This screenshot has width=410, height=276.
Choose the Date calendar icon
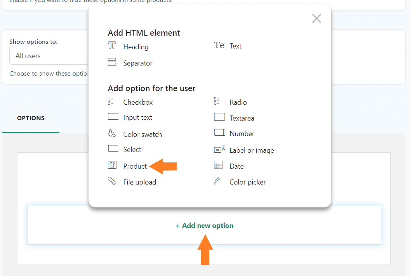click(x=218, y=165)
